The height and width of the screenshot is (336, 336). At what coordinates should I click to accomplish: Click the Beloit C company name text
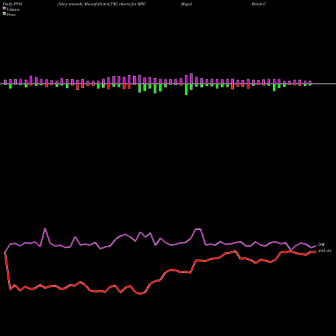coord(259,4)
